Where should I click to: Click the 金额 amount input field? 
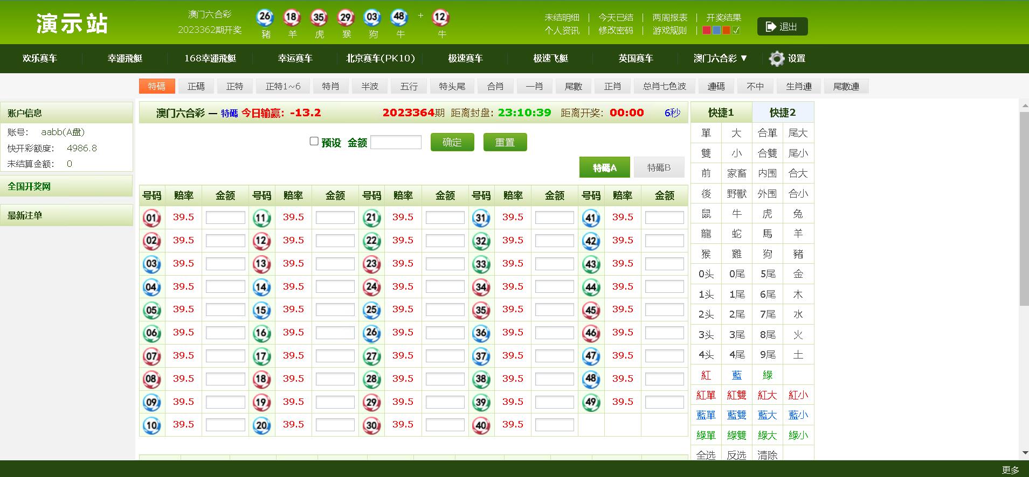tap(396, 142)
